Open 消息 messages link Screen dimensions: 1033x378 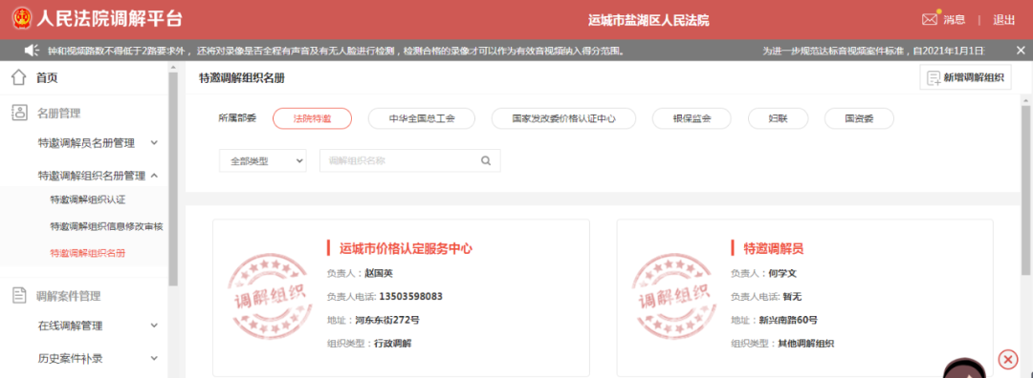point(954,20)
